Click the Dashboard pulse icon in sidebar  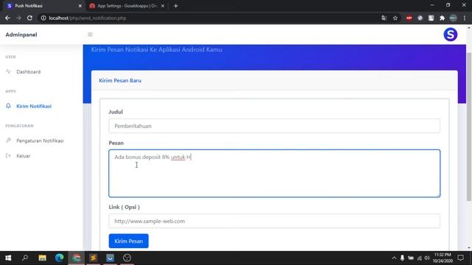[x=8, y=71]
